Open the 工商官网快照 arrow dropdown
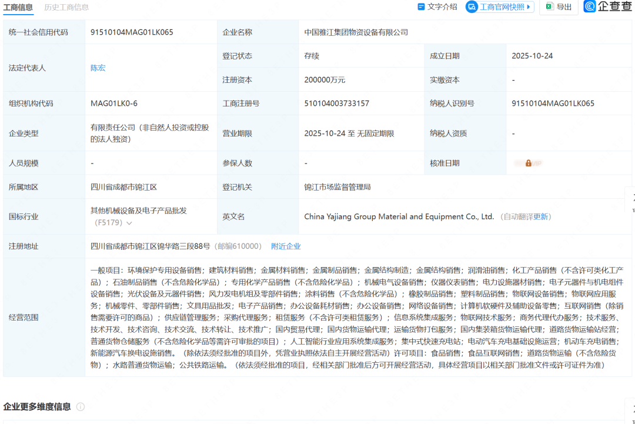 529,7
